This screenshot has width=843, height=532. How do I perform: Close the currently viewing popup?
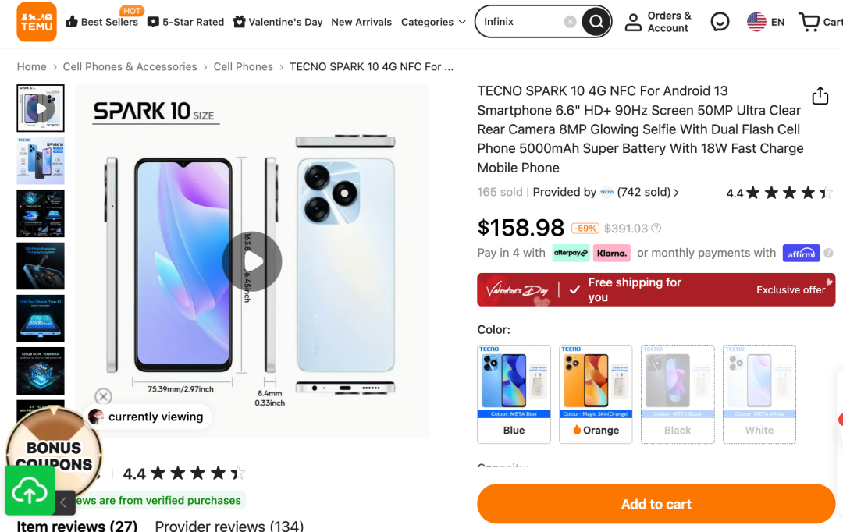pos(103,396)
